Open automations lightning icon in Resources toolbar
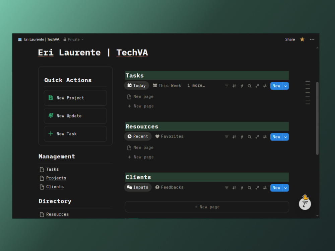This screenshot has width=335, height=251. tap(242, 137)
